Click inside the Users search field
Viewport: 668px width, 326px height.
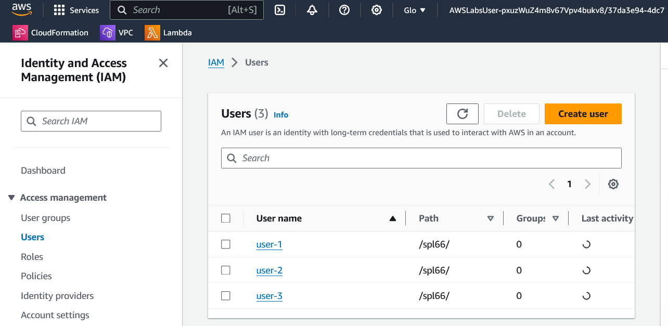(x=421, y=158)
